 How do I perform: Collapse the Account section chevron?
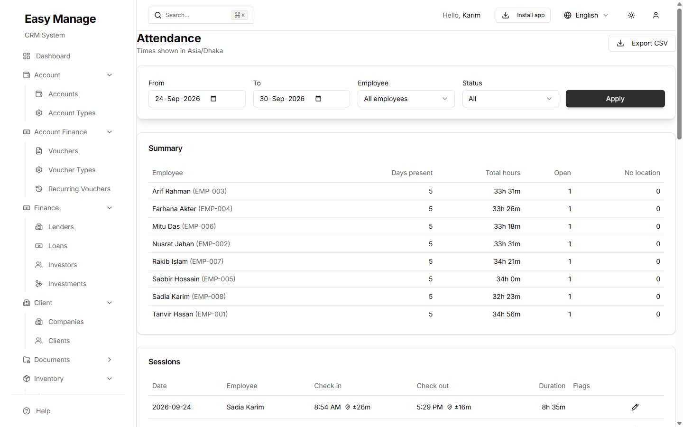pos(110,75)
